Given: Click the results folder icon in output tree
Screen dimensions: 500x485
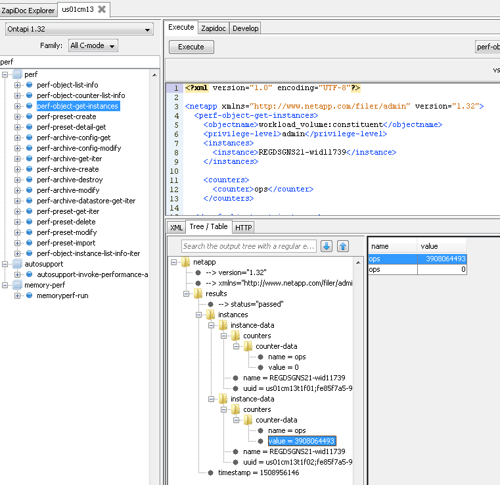Looking at the screenshot, I should coord(198,294).
